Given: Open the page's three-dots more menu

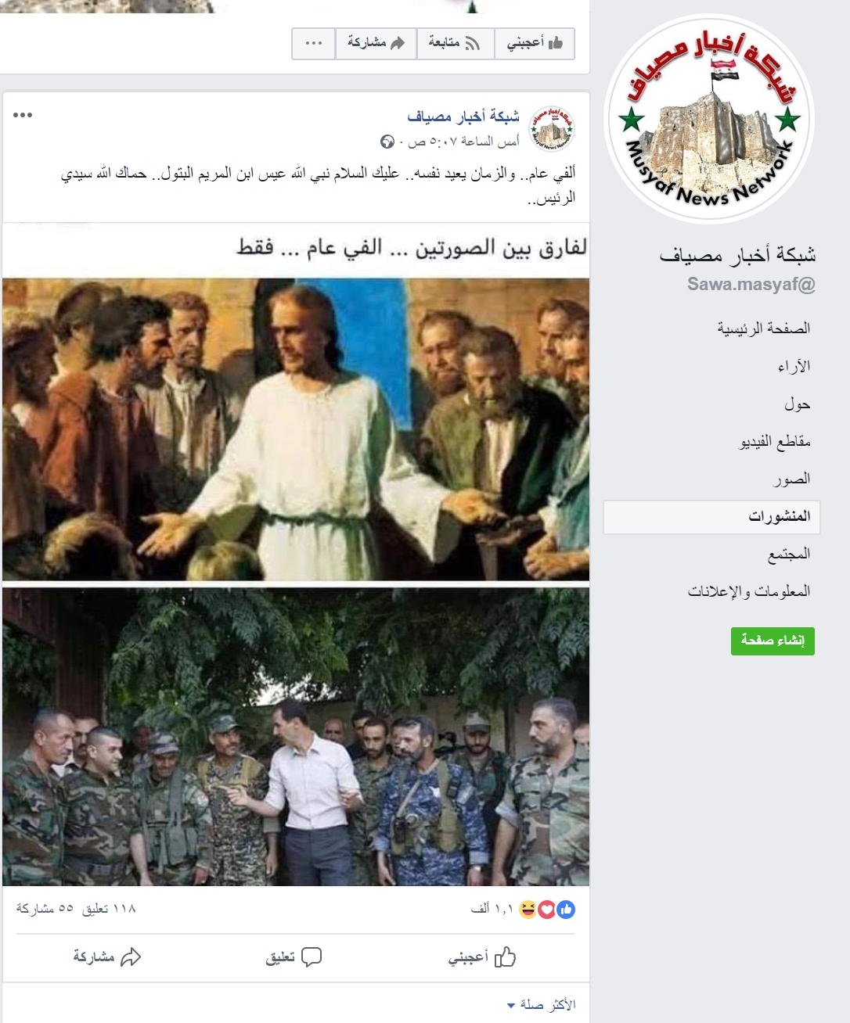Looking at the screenshot, I should coord(314,43).
